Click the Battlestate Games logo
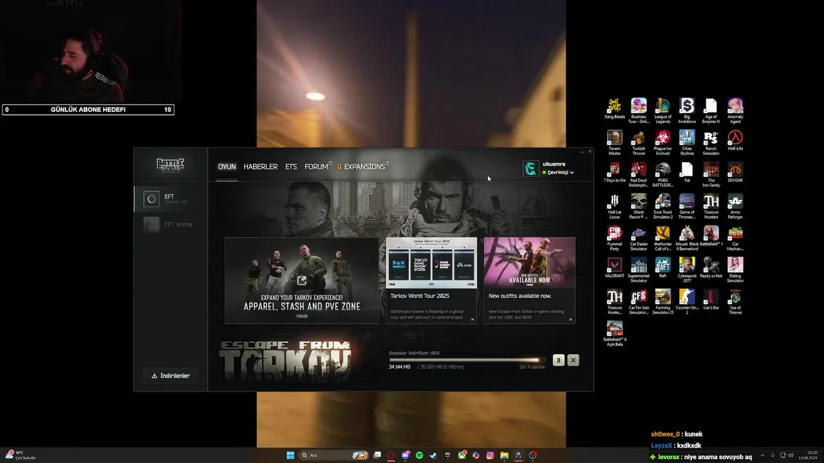The width and height of the screenshot is (824, 463). click(x=171, y=165)
